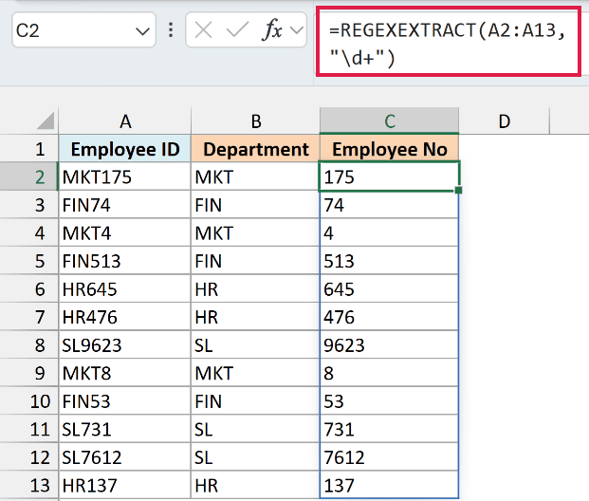Select column C header
Image resolution: width=589 pixels, height=501 pixels.
click(389, 121)
